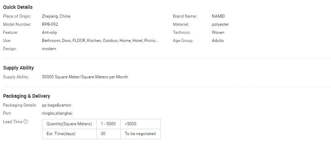Click the Lead Time help question icon

point(26,122)
